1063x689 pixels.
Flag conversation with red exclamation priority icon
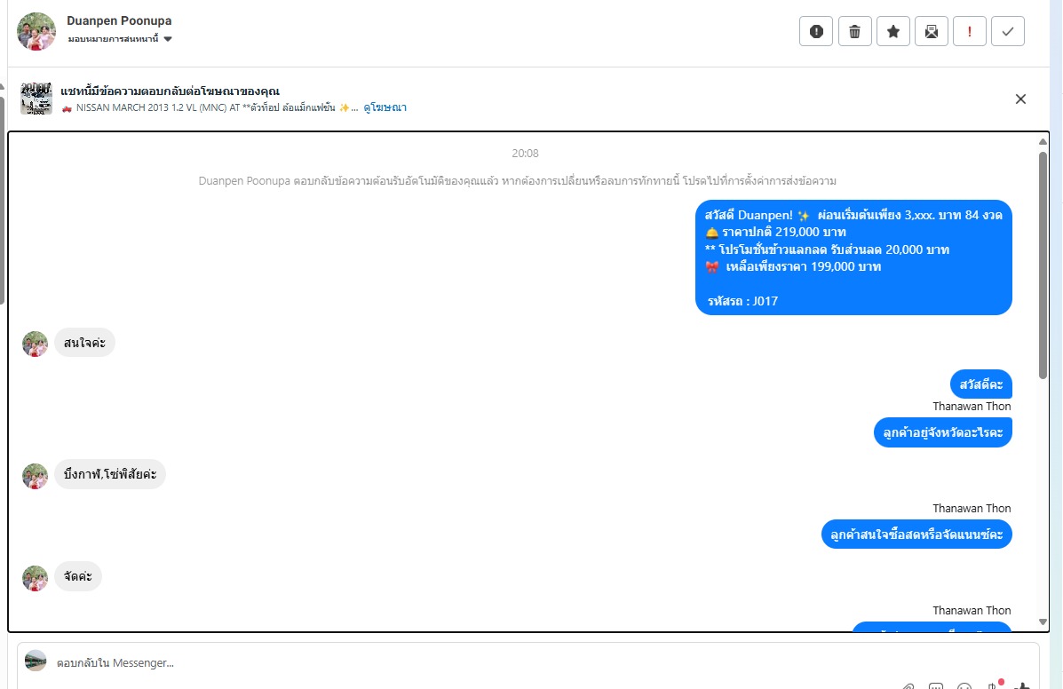coord(970,31)
